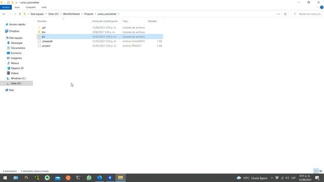
Task: Select the .git folder
Action: click(44, 28)
